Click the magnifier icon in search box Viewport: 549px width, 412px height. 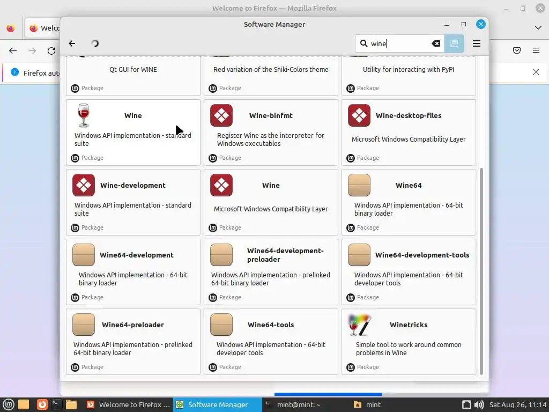point(364,43)
